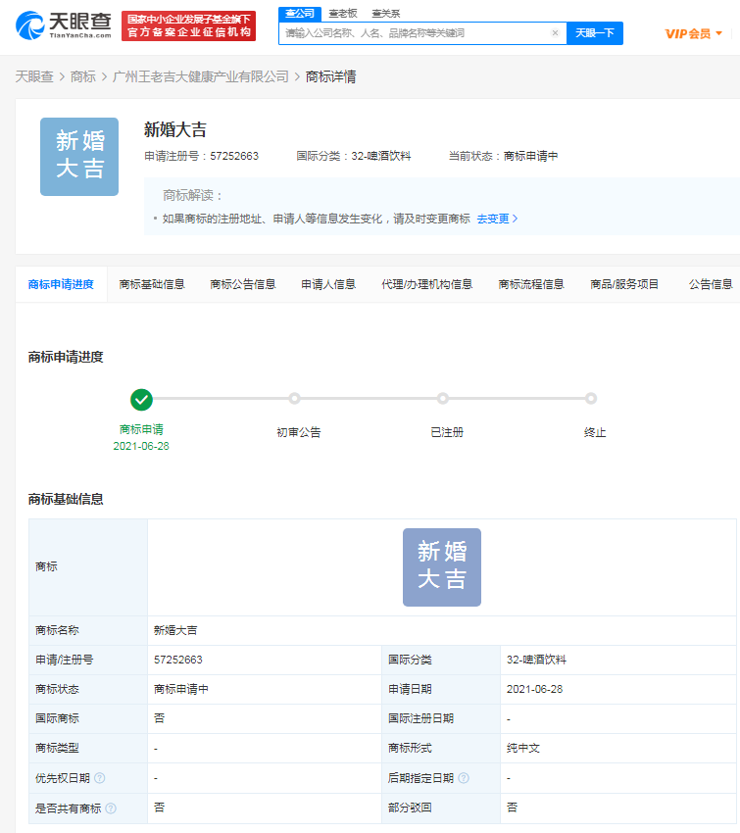Image resolution: width=740 pixels, height=833 pixels.
Task: Click the 新婚大吉 title heading
Action: (x=175, y=129)
